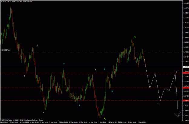
Task: Click the '28 Oct 2010' date label
Action: 4,122
